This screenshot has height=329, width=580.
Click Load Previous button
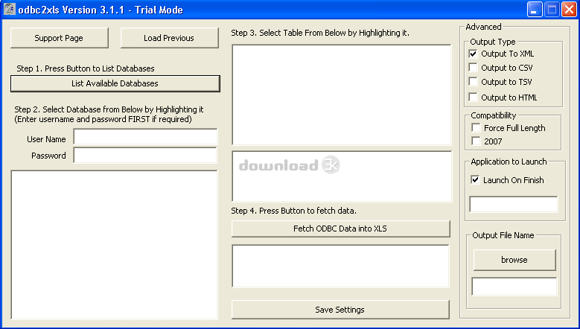[x=169, y=38]
